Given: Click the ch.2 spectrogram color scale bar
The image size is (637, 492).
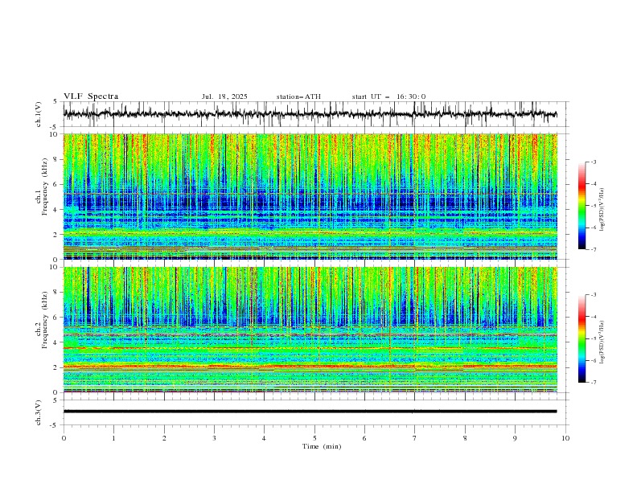Looking at the screenshot, I should coord(582,338).
